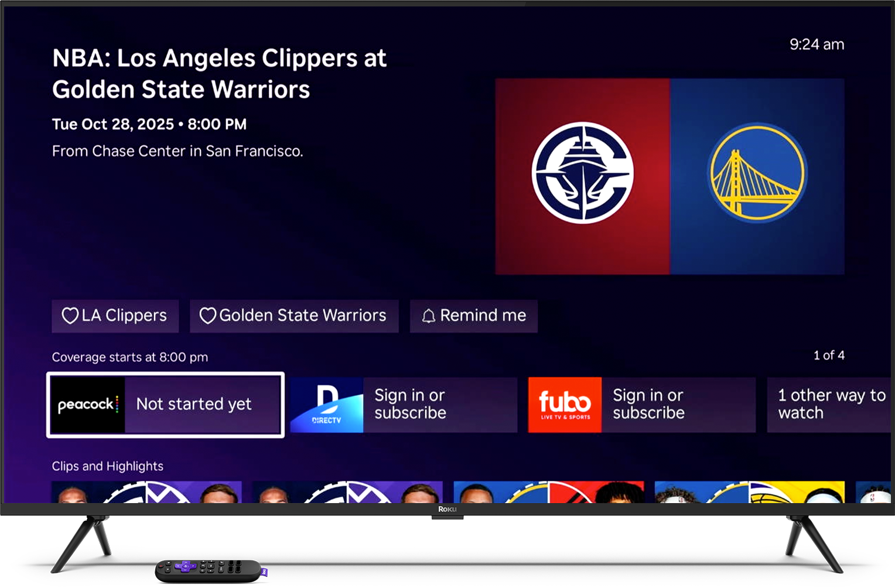Select the Peacock Not started yet tile

pos(165,404)
